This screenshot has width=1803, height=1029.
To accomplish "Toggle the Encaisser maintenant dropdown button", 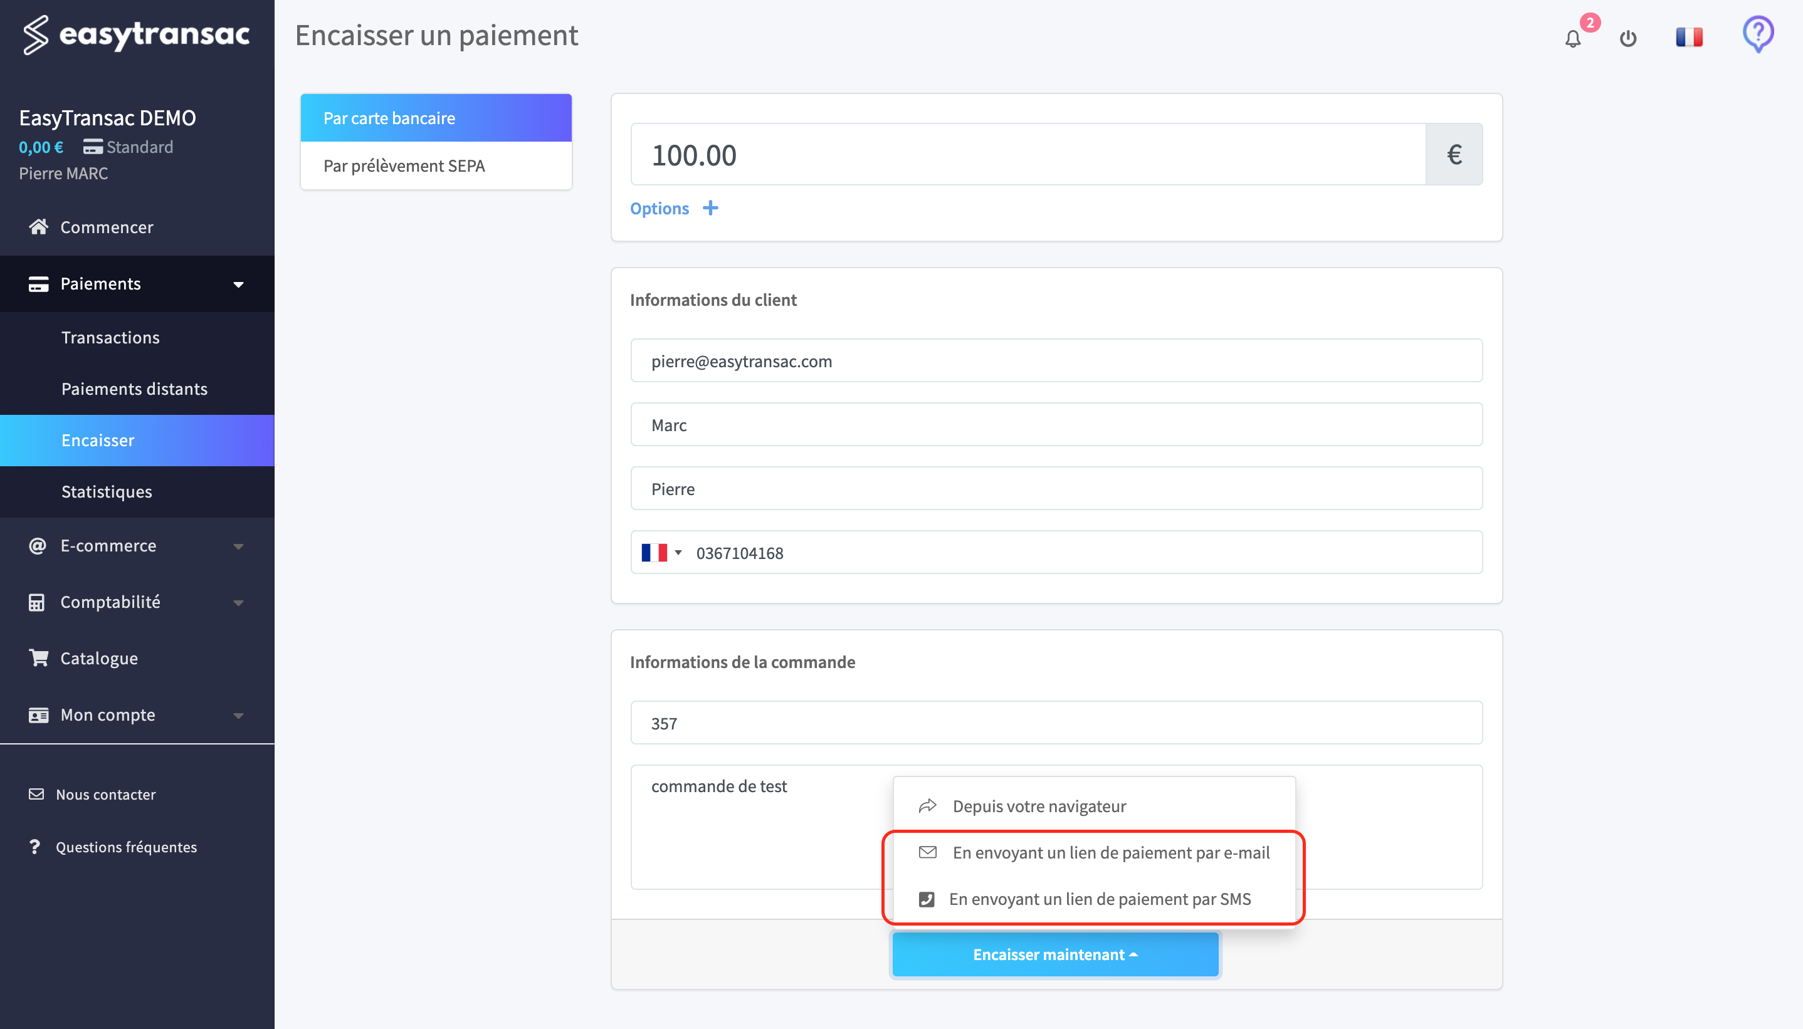I will [x=1055, y=954].
